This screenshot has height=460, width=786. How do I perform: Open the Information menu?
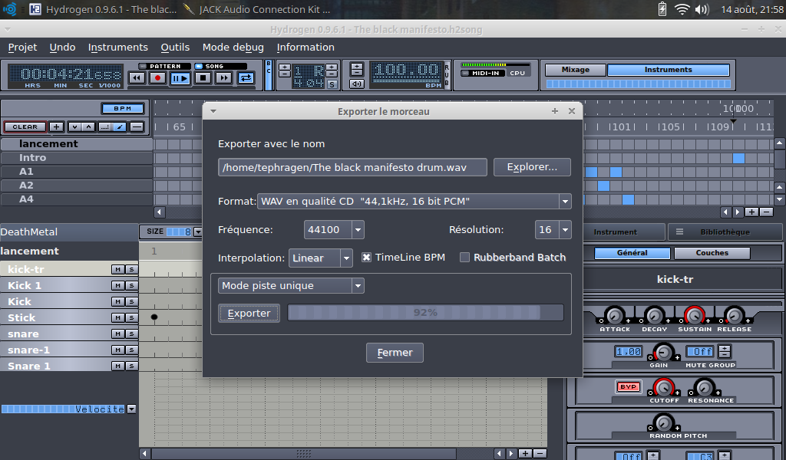[x=305, y=47]
